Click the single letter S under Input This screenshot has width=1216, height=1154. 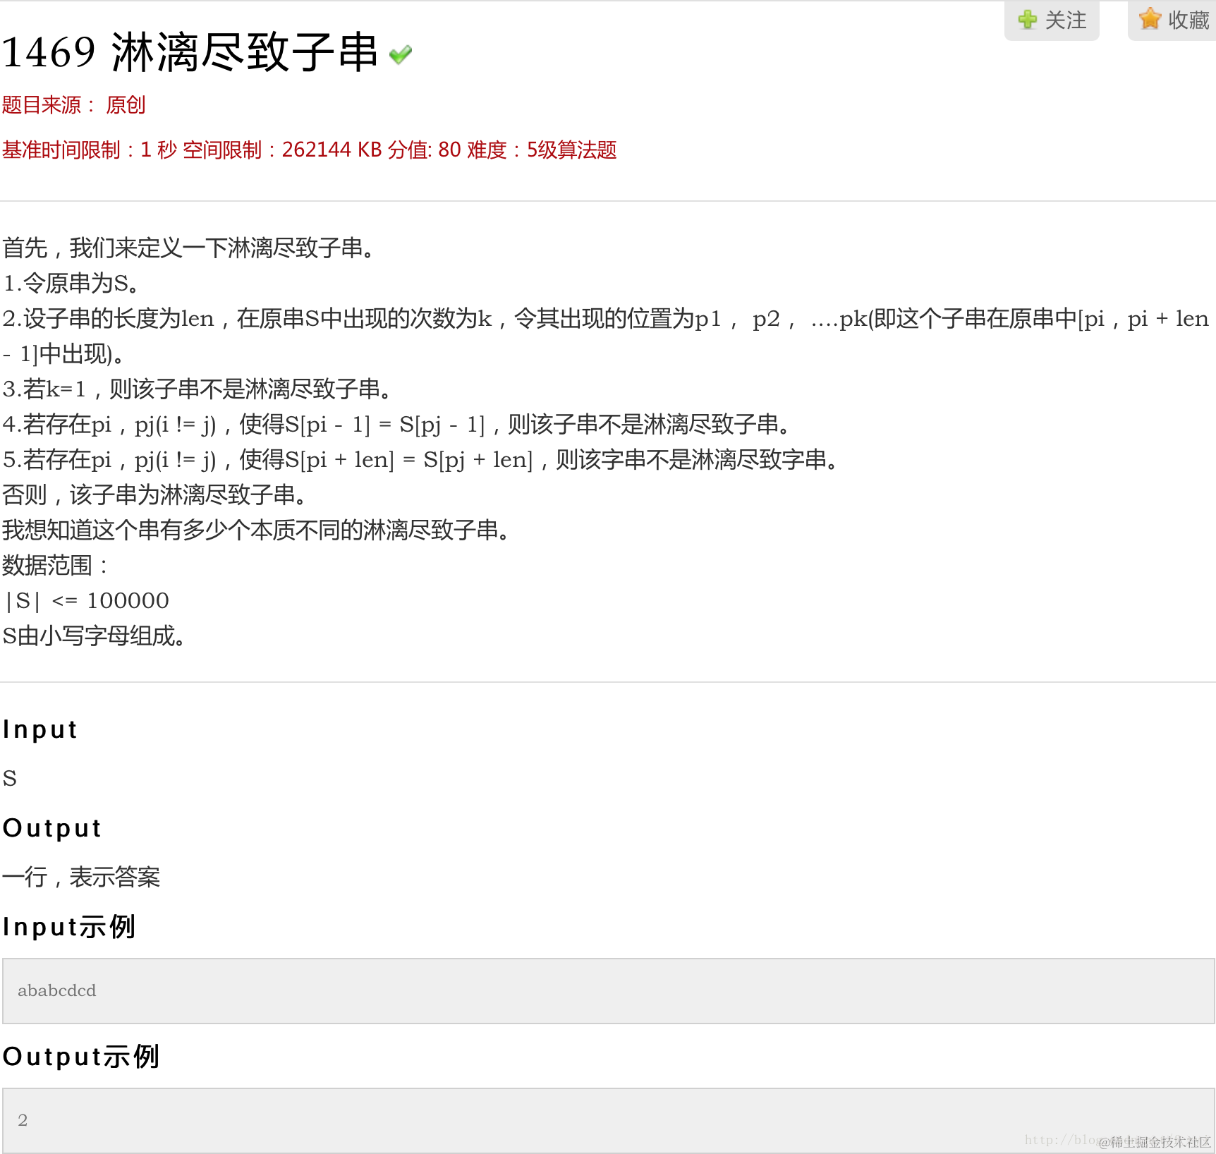tap(9, 778)
